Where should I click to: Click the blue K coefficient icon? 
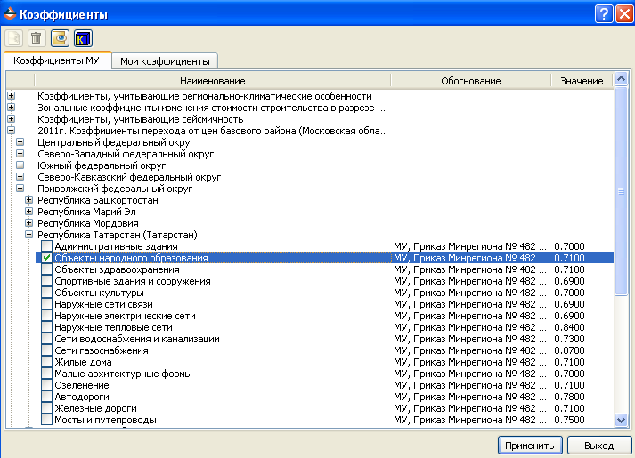[83, 37]
